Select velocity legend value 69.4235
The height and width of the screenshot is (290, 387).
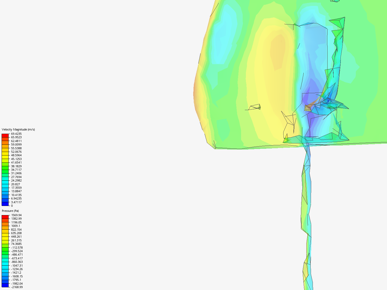point(16,134)
